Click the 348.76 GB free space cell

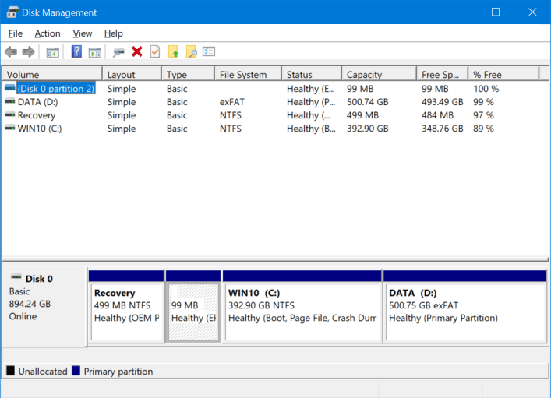coord(443,129)
